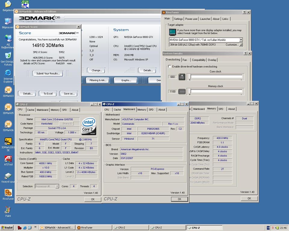Open the target adapter dropdown list
Image resolution: width=289 pixels, height=231 pixels.
pos(241,40)
